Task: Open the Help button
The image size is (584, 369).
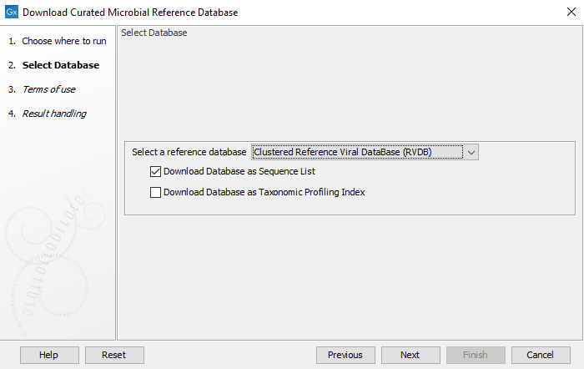Action: coord(49,355)
